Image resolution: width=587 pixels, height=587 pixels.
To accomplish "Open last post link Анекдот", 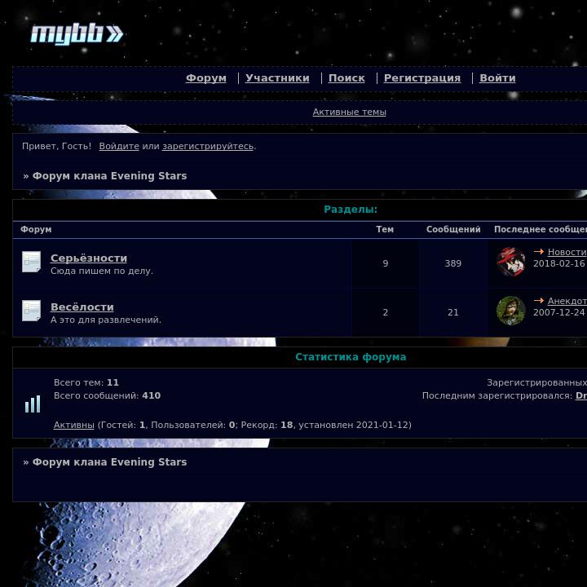I will tap(567, 301).
